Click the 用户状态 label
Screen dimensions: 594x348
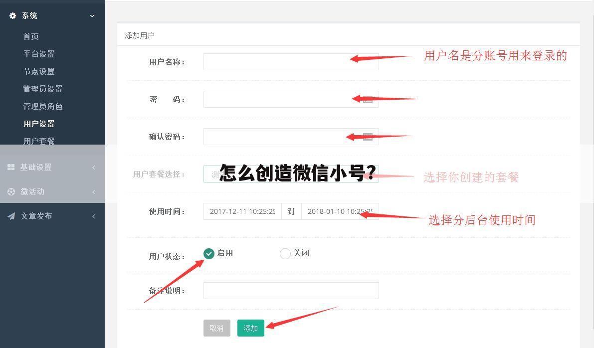167,256
